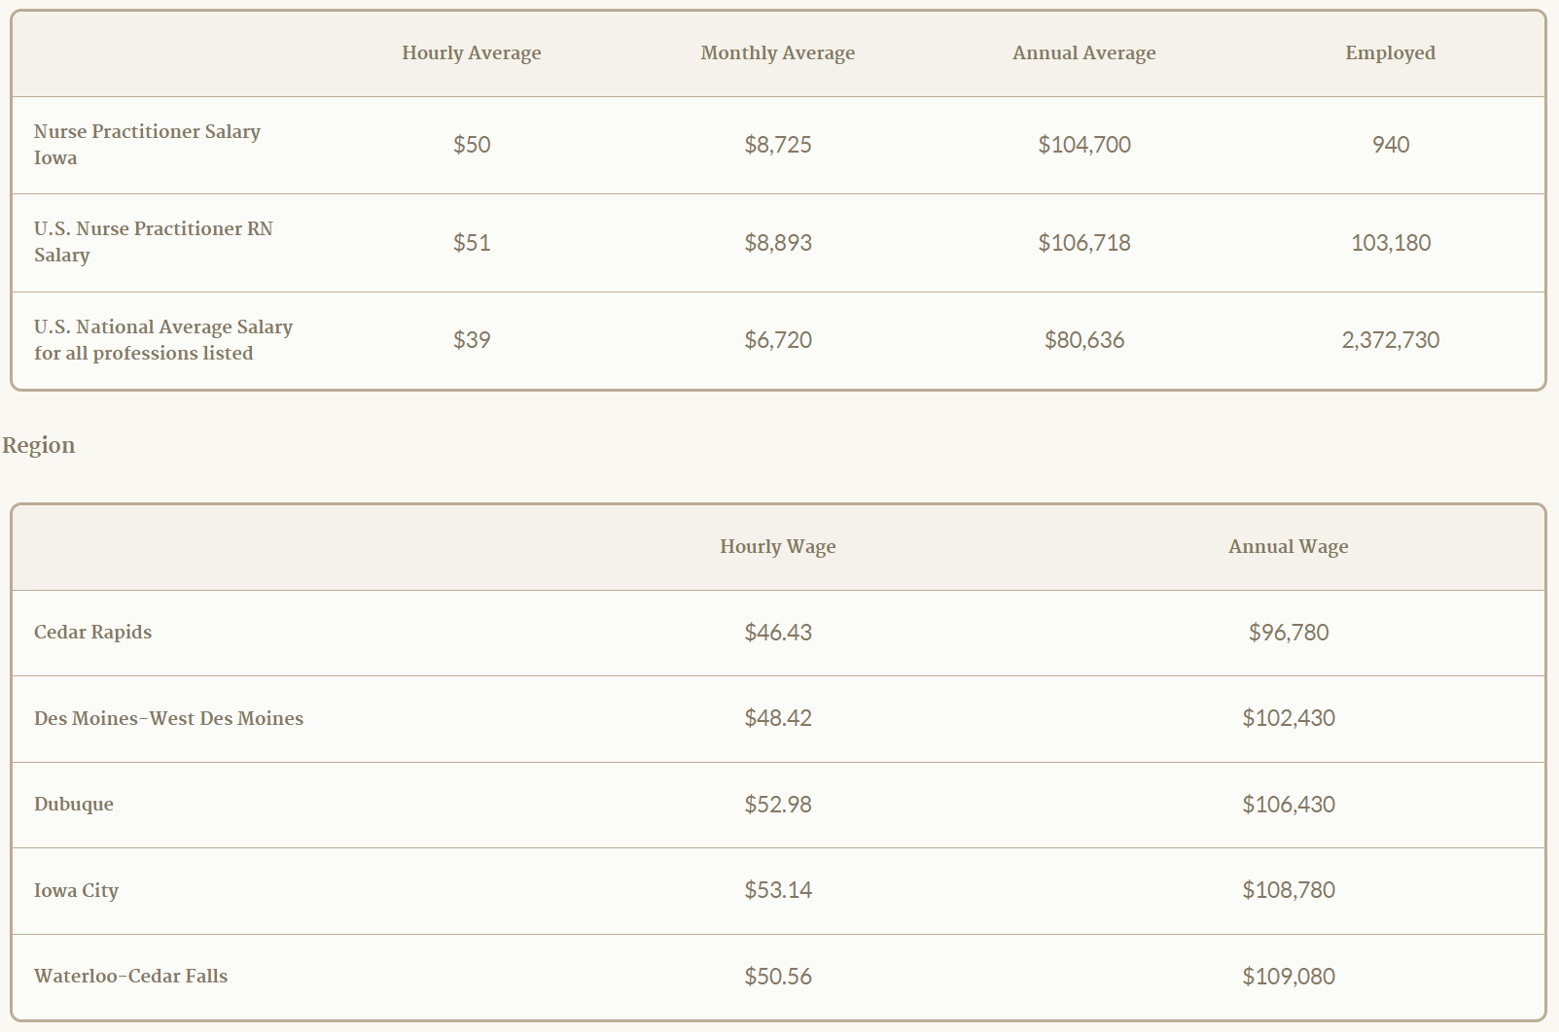Click the $104,700 annual average value
The height and width of the screenshot is (1032, 1559).
click(1084, 145)
